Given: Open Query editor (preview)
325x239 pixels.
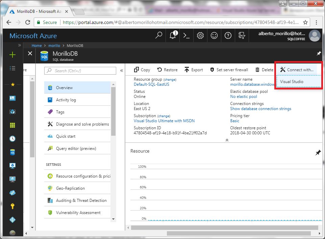Looking at the screenshot, I should pos(77,149).
